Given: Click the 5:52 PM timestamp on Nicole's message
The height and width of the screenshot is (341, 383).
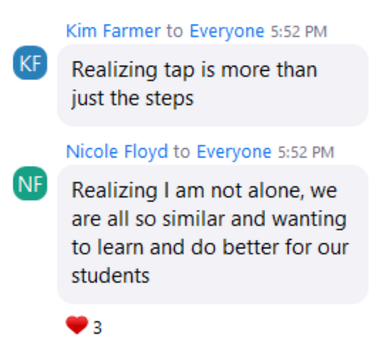Looking at the screenshot, I should point(306,151).
